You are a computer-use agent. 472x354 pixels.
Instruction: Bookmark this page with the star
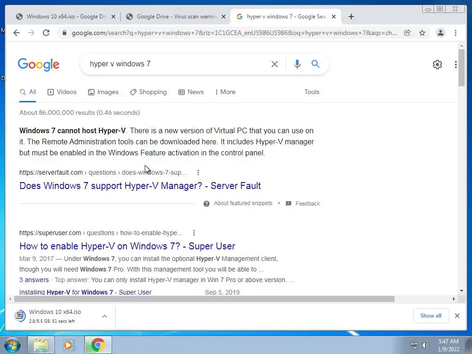coord(422,33)
